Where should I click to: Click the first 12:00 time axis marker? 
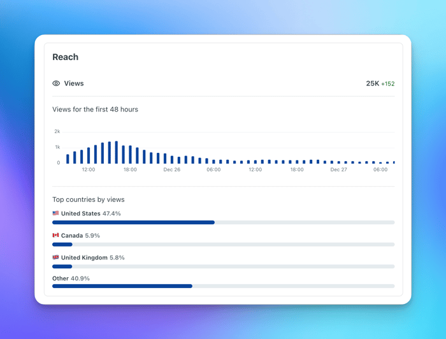coord(89,169)
